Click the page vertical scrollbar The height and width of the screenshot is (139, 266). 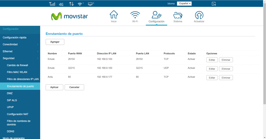click(x=264, y=53)
